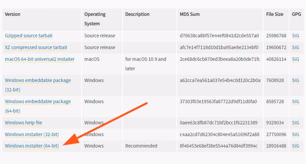Open SIG for Gzipped source tarball

pyautogui.click(x=296, y=36)
